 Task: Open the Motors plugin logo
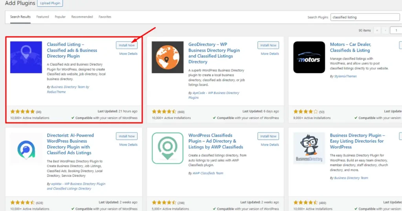309,57
